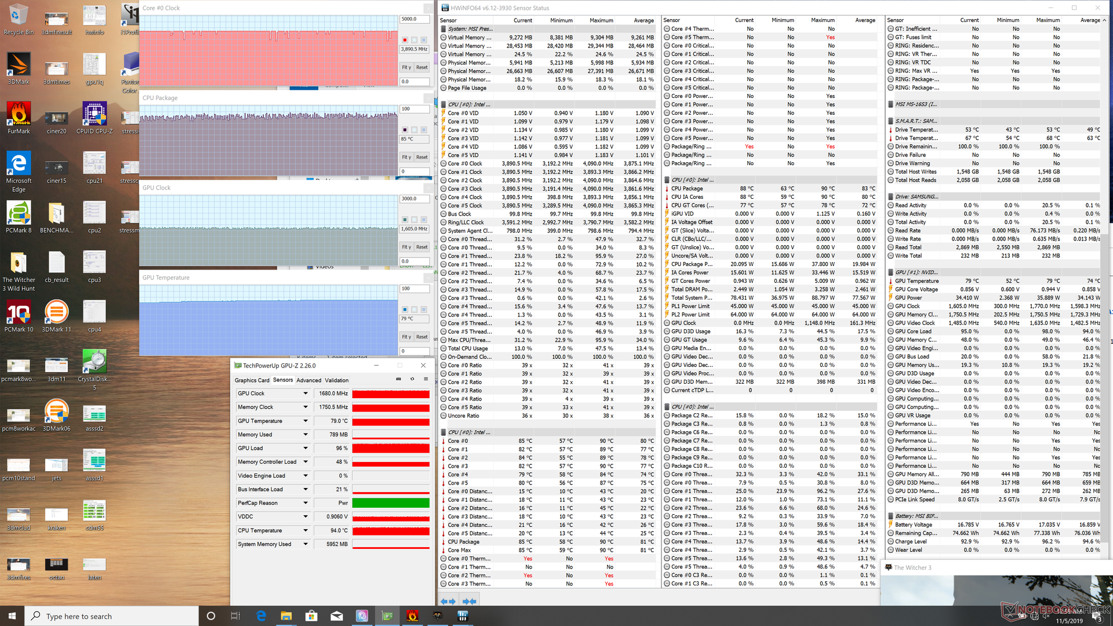Screen dimensions: 1113x626
Task: Click the GPU-Z screenshot camera icon
Action: [x=398, y=379]
